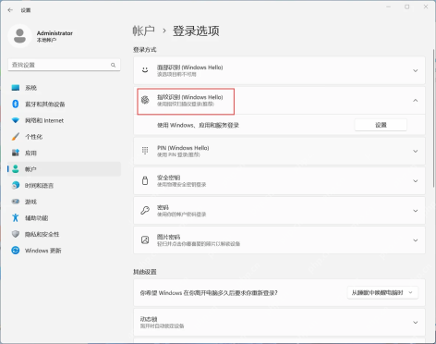This screenshot has width=436, height=344.
Task: Click the back arrow icon in title bar
Action: pyautogui.click(x=10, y=10)
